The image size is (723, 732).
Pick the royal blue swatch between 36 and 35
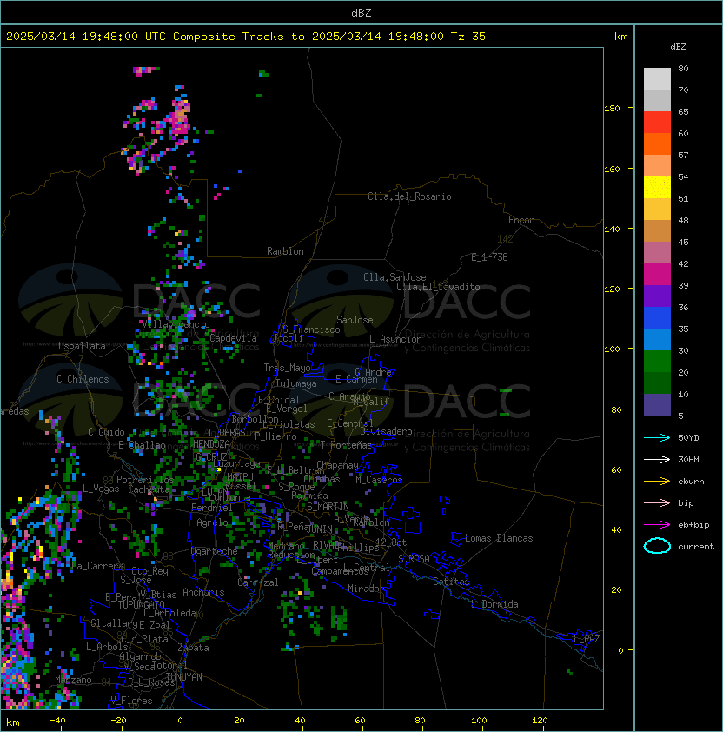(x=657, y=318)
